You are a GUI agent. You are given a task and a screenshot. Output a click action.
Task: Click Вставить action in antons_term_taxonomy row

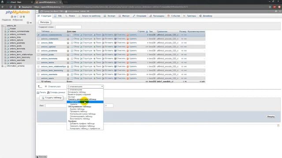point(108,70)
